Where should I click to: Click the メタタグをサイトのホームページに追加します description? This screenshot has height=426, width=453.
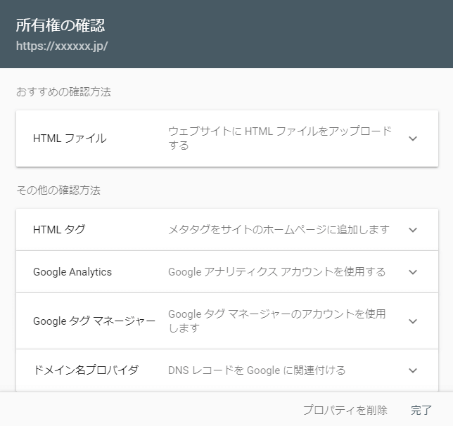tap(279, 230)
